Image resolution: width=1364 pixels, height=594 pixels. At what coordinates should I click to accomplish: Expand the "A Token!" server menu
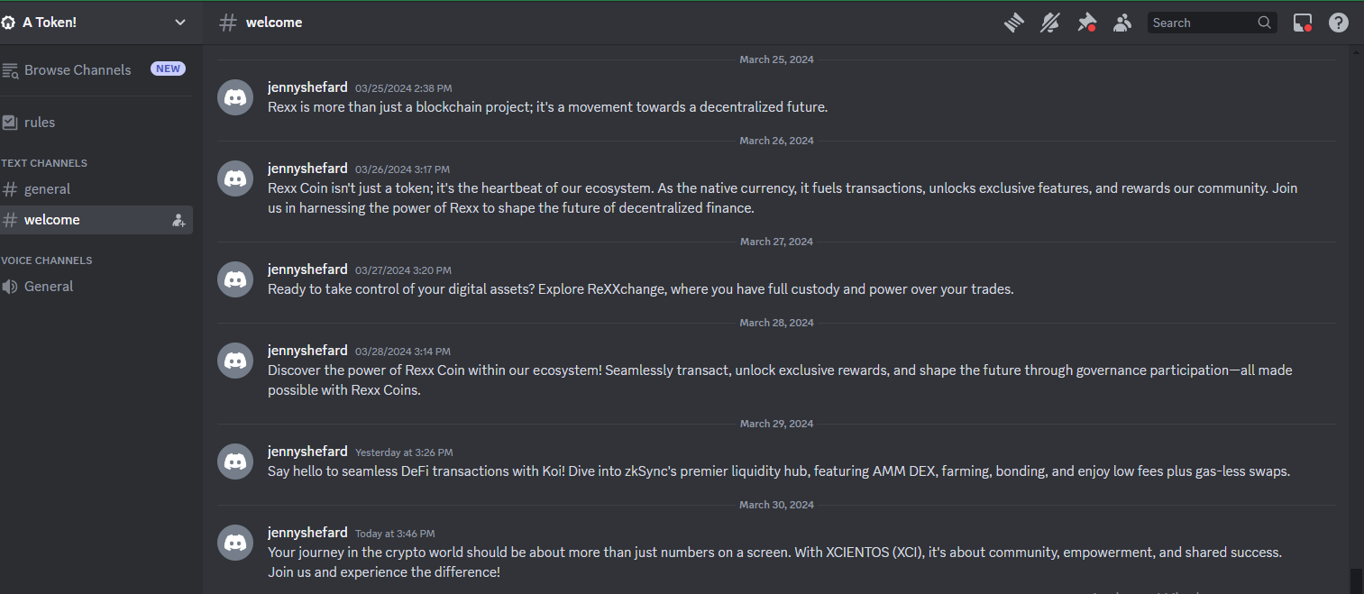[x=180, y=23]
